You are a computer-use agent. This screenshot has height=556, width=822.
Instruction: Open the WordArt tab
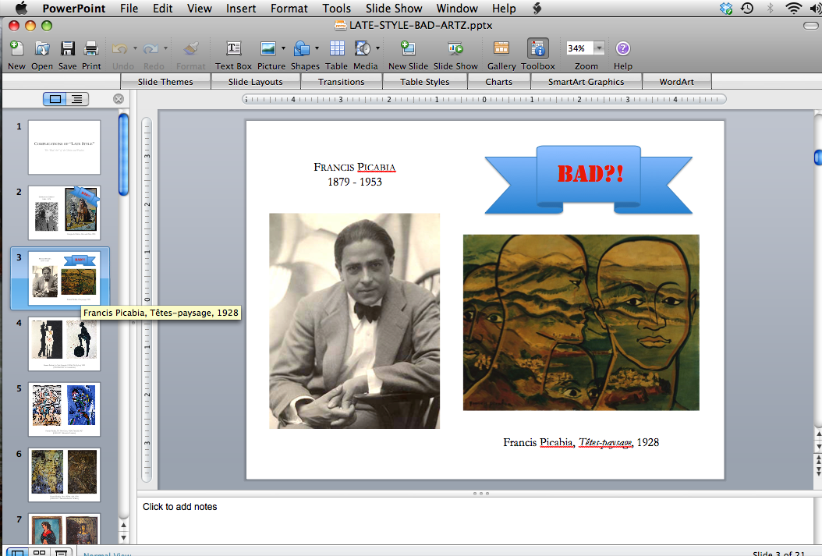point(677,82)
